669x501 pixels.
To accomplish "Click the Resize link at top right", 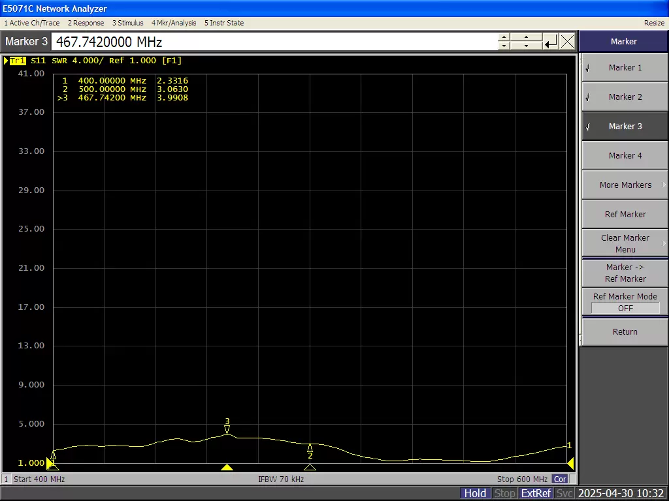I will 654,22.
